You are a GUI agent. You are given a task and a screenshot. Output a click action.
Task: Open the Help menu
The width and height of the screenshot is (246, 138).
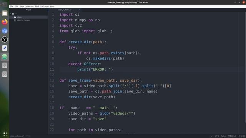click(x=52, y=7)
